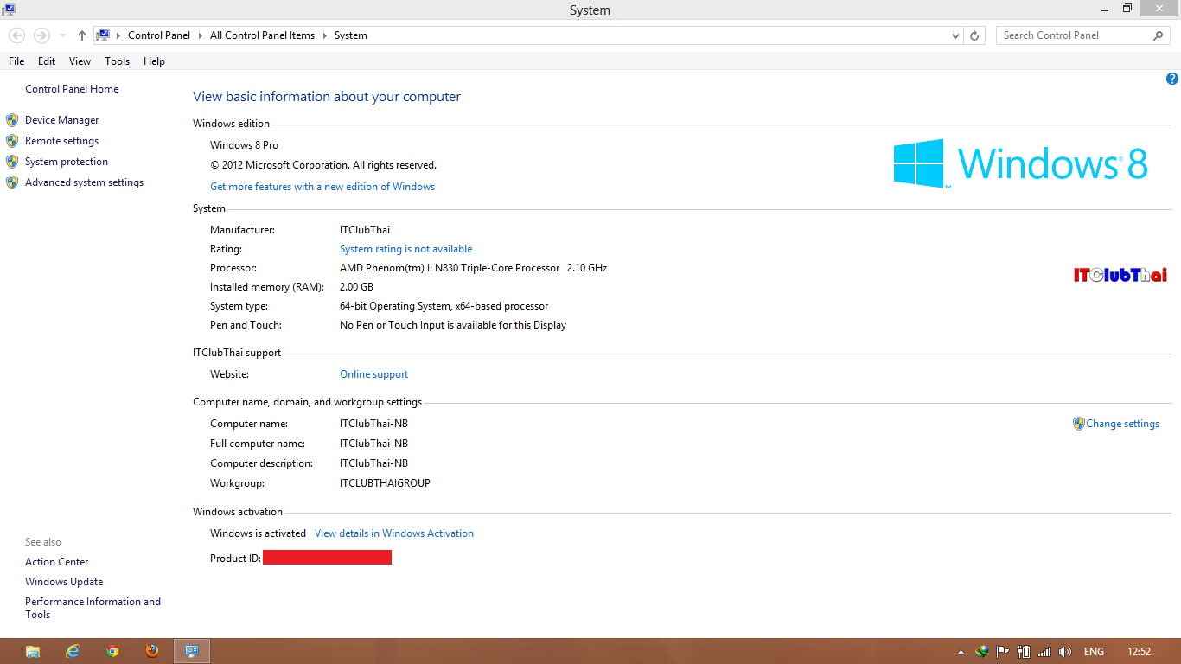Expand the address bar history dropdown
The width and height of the screenshot is (1181, 664).
(x=955, y=35)
